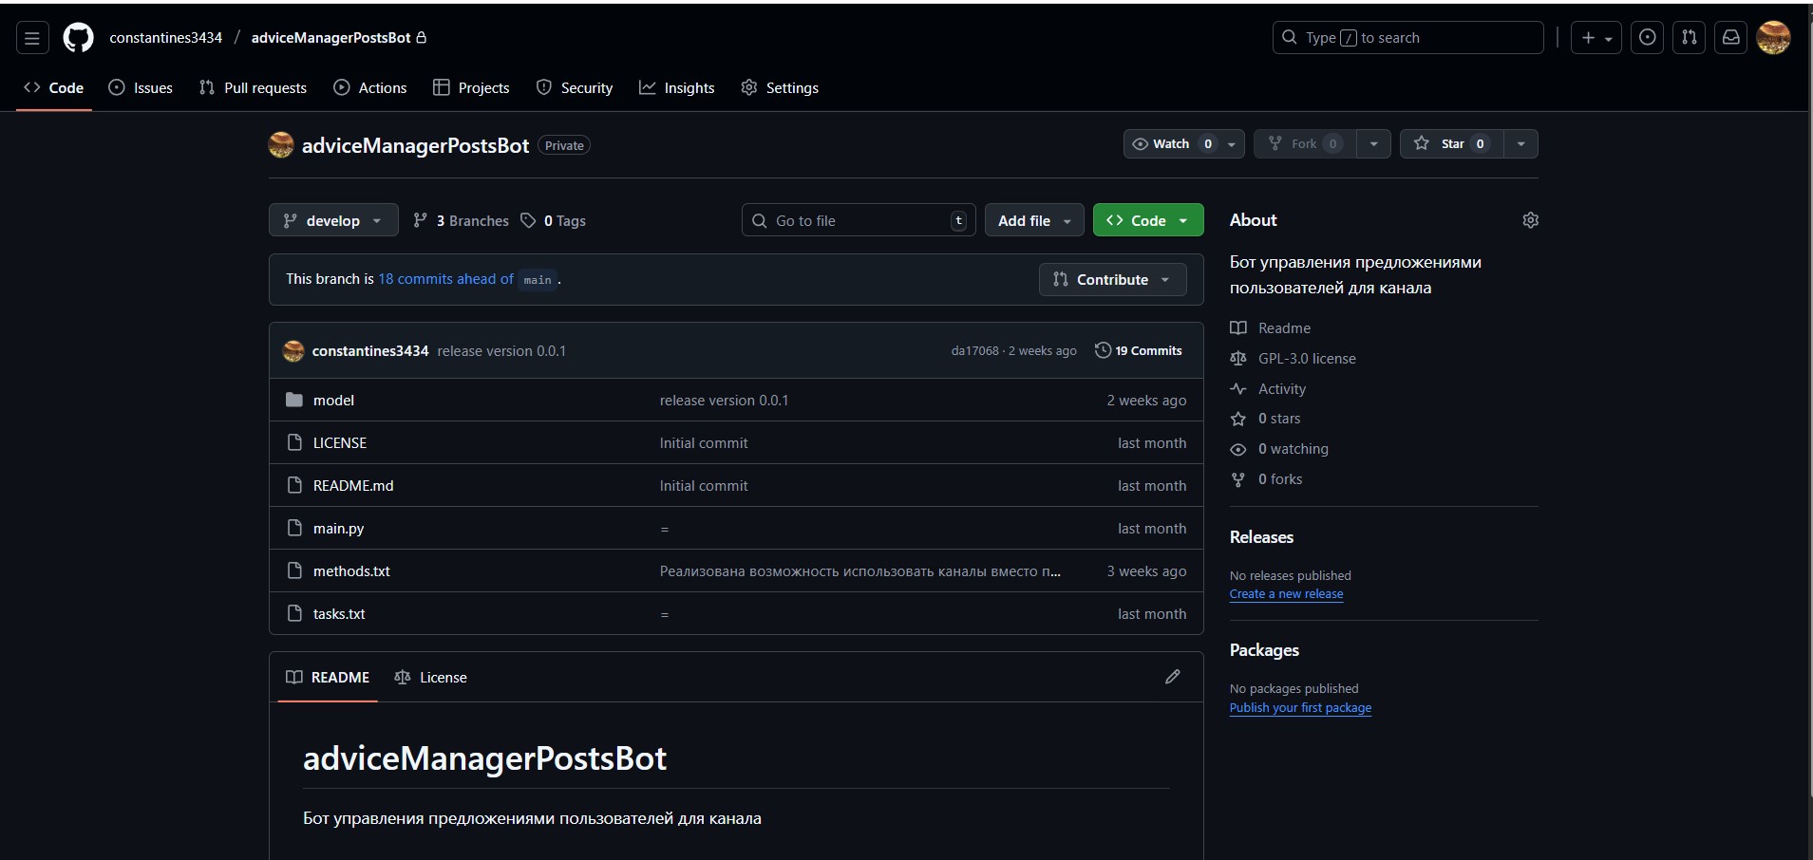Screen dimensions: 1813x860
Task: Open the README.md file
Action: coord(353,486)
